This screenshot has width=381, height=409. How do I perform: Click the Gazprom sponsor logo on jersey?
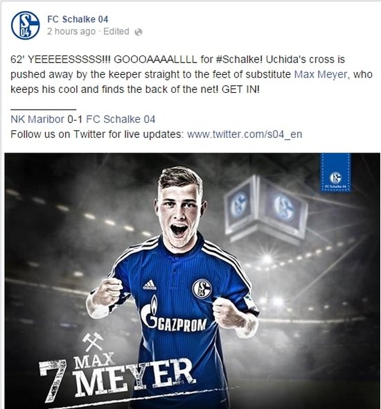(174, 316)
